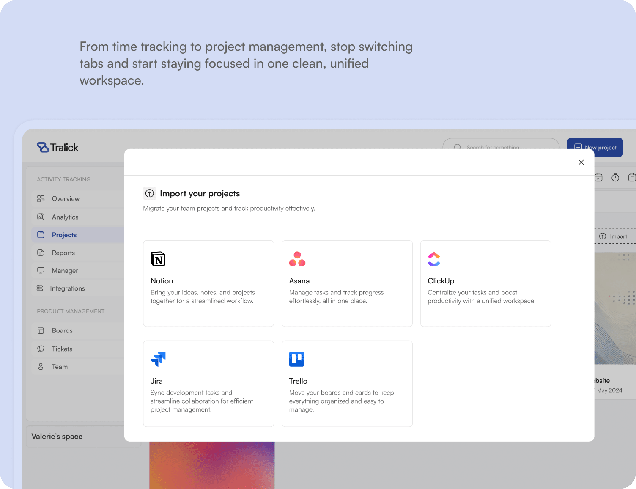Screen dimensions: 636x489
Task: Click the Search for something field
Action: coord(501,147)
